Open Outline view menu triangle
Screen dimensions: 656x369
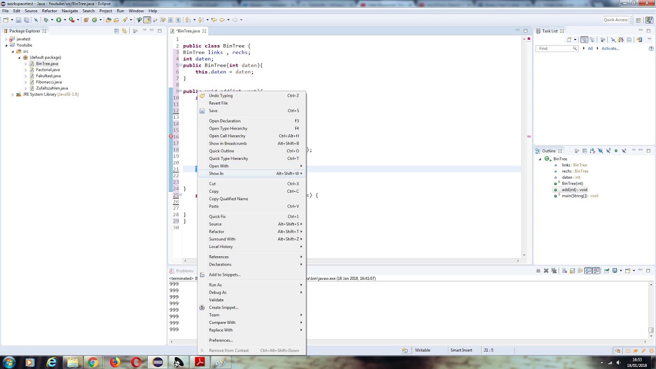pos(633,150)
